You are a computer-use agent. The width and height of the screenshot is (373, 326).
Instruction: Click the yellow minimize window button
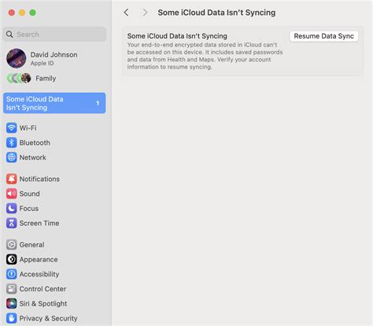tap(22, 13)
